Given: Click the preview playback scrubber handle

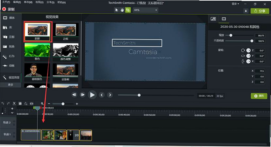Looking at the screenshot, I should pos(139,95).
